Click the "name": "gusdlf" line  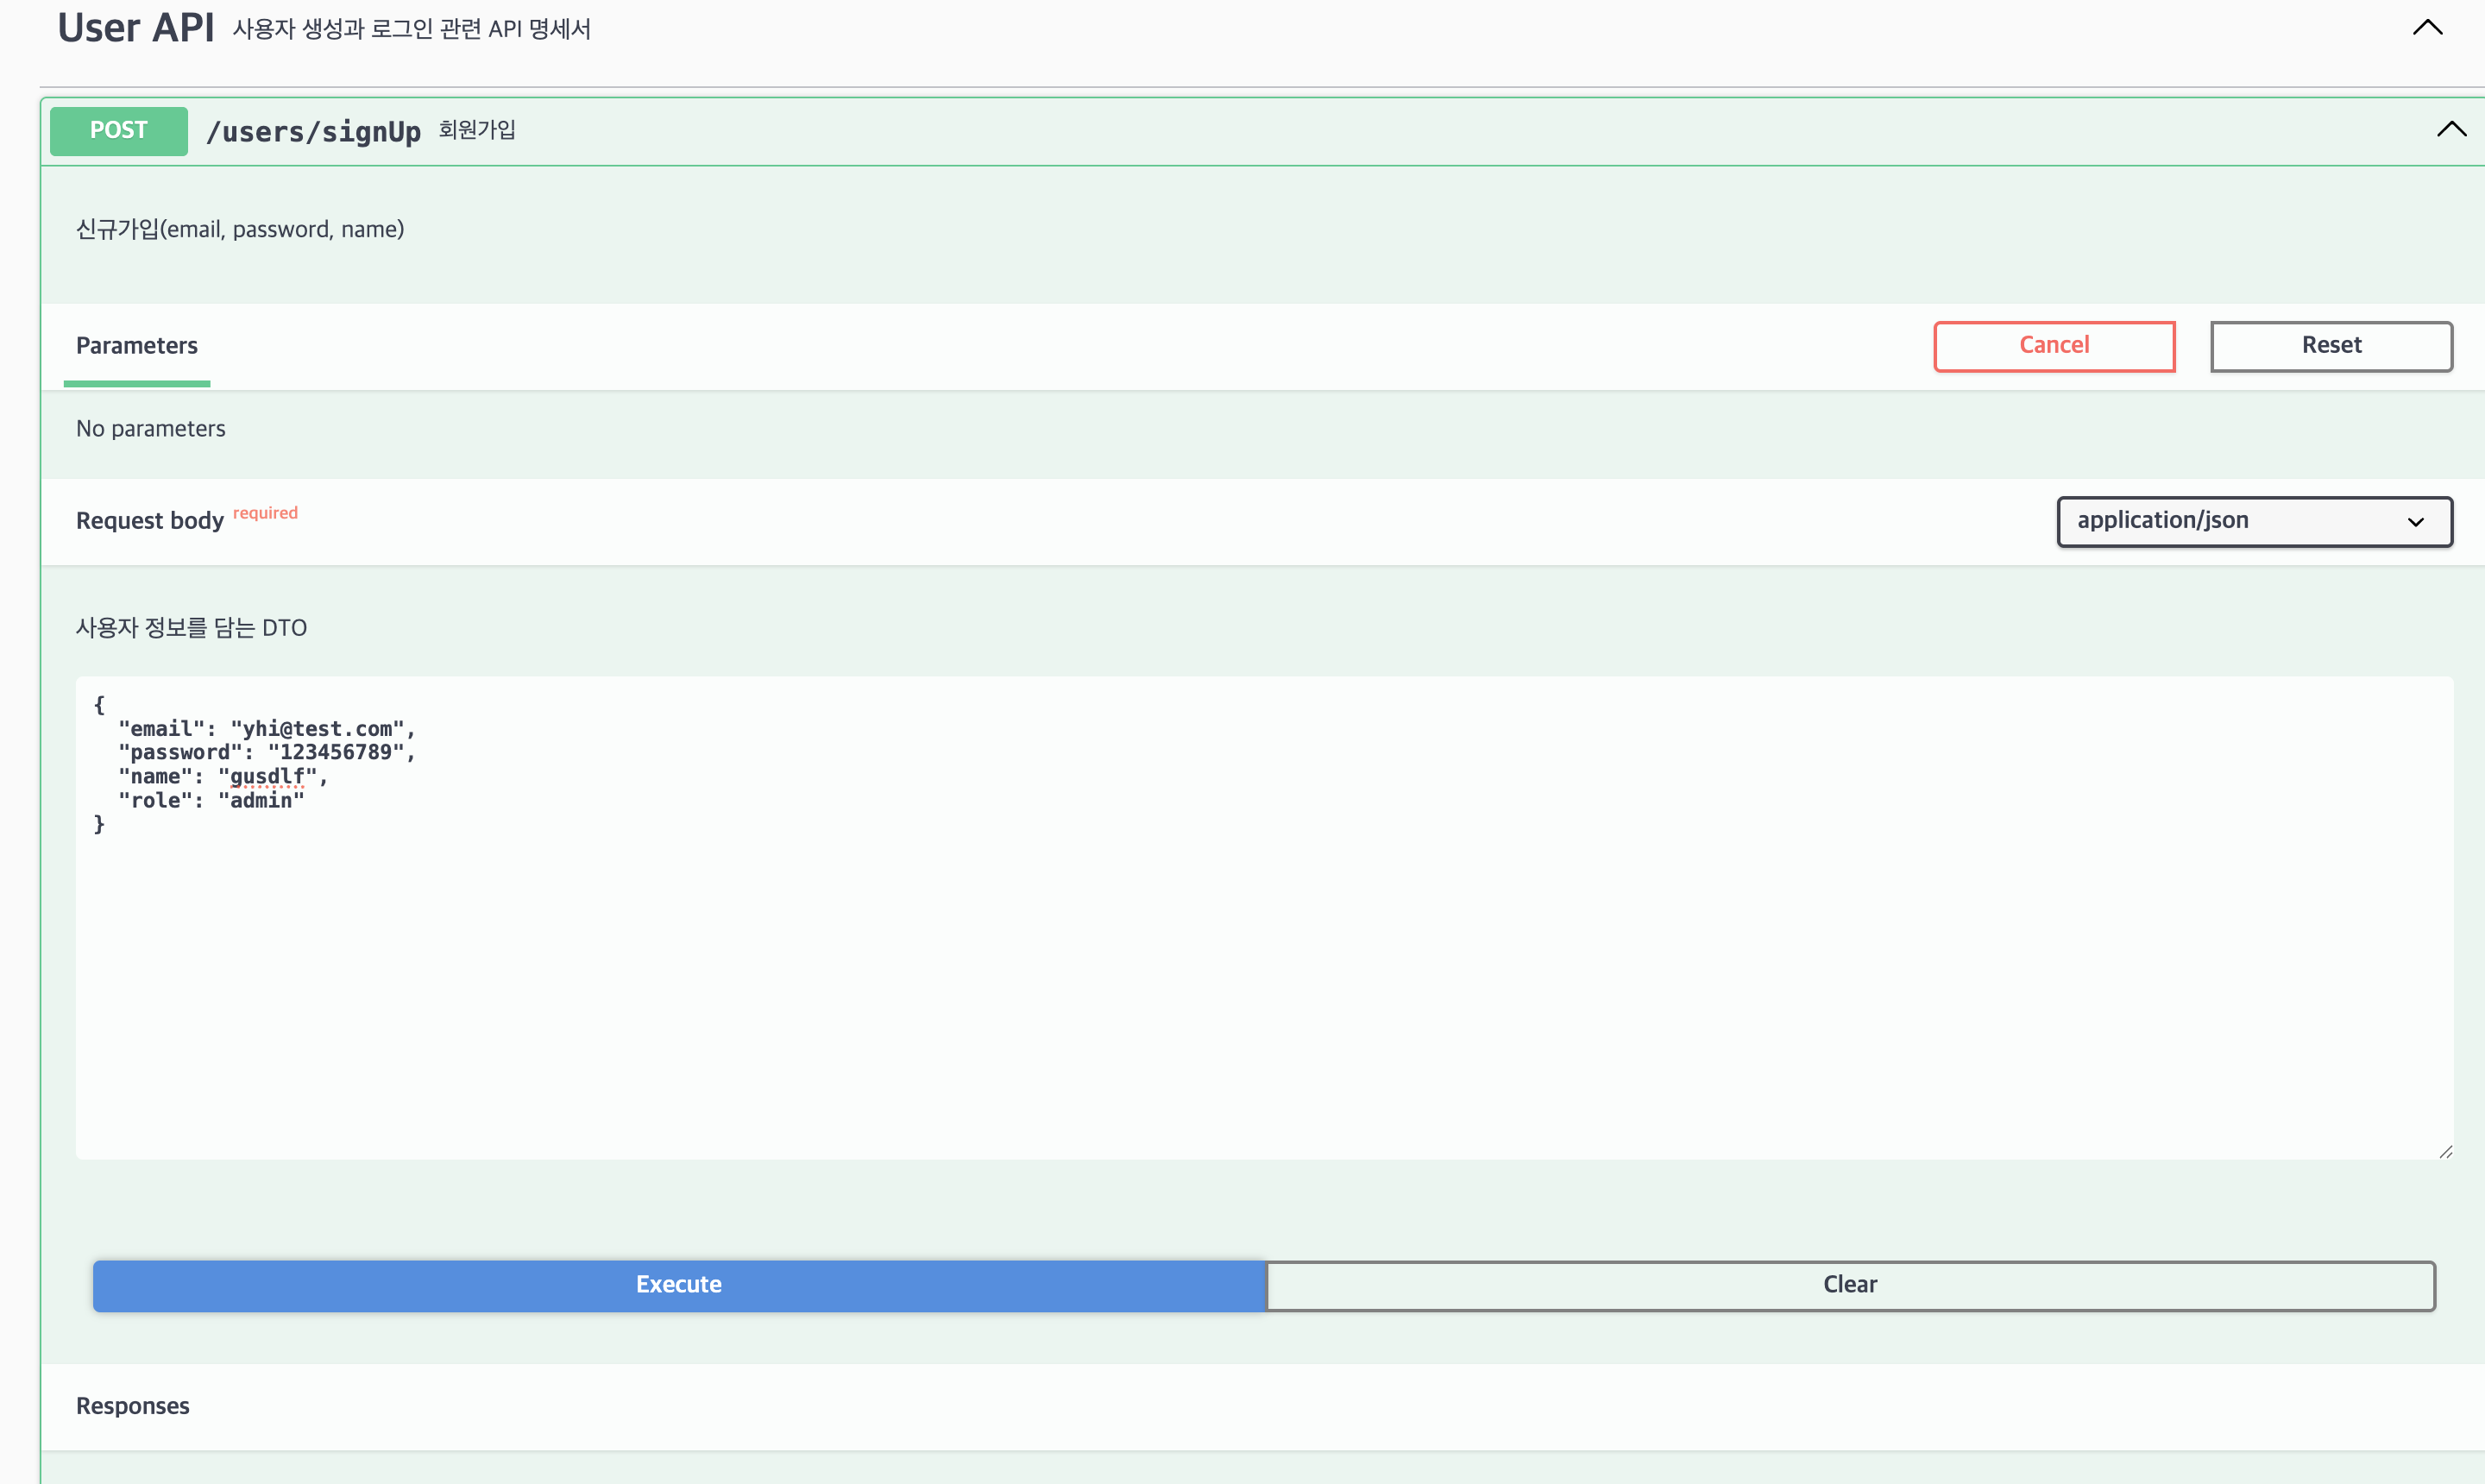(222, 776)
